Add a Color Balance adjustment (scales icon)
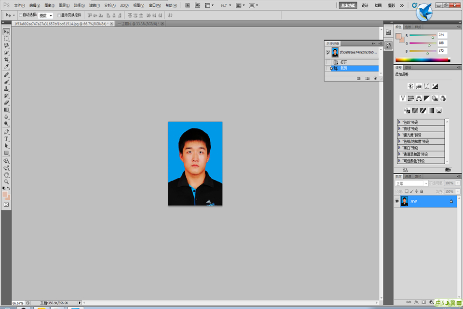Viewport: 463px width, 309px height. point(419,98)
